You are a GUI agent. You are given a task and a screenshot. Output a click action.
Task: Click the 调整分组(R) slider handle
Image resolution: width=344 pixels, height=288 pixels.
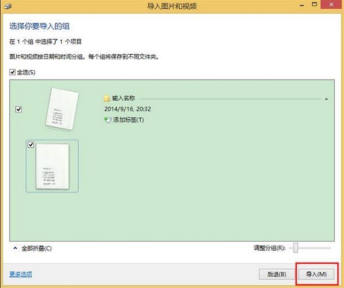point(296,248)
